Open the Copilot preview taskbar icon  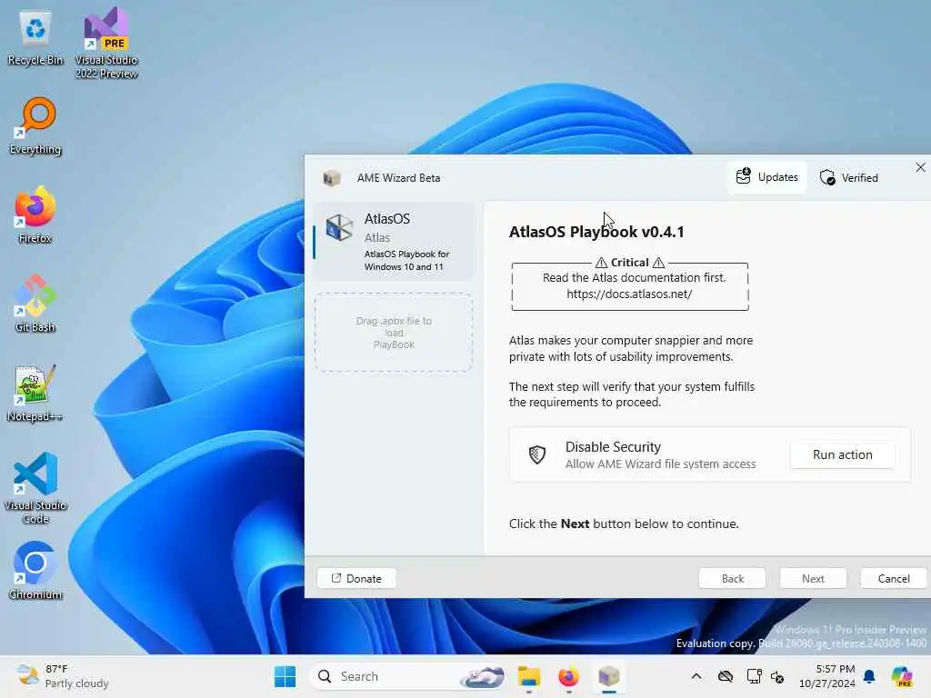click(902, 676)
